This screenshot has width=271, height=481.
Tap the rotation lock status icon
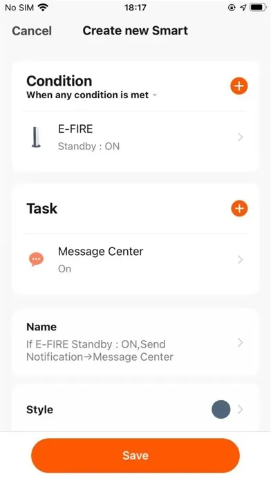point(232,8)
